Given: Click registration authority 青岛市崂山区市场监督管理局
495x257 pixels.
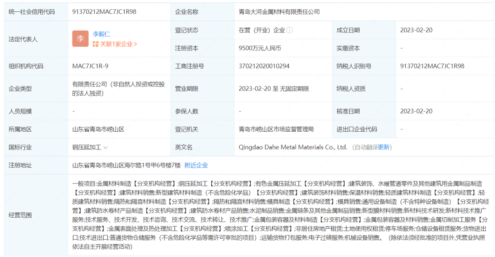Looking at the screenshot, I should click(276, 129).
